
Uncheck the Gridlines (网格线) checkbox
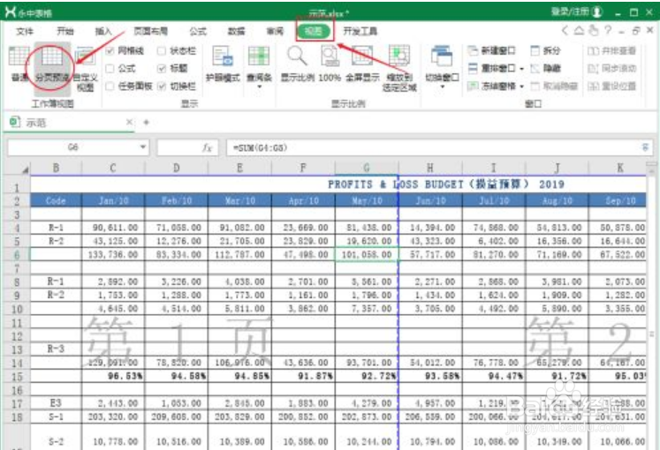tap(110, 51)
